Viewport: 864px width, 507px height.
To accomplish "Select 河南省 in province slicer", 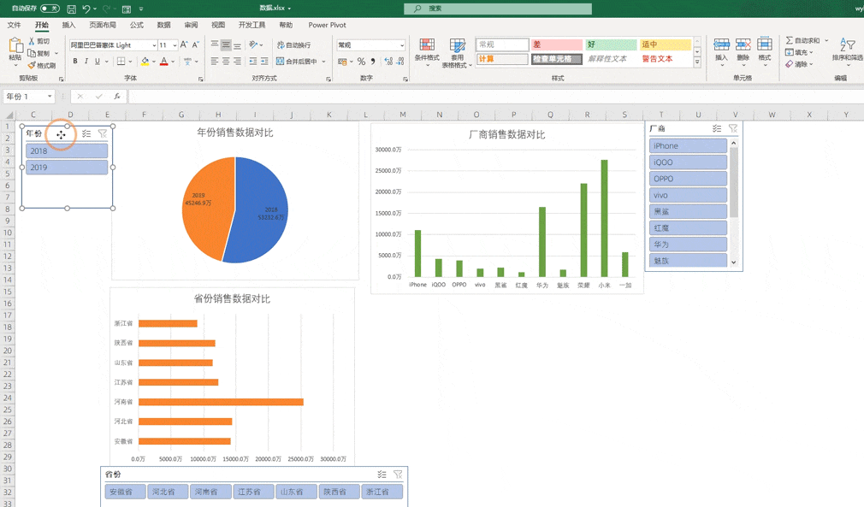I will click(206, 492).
